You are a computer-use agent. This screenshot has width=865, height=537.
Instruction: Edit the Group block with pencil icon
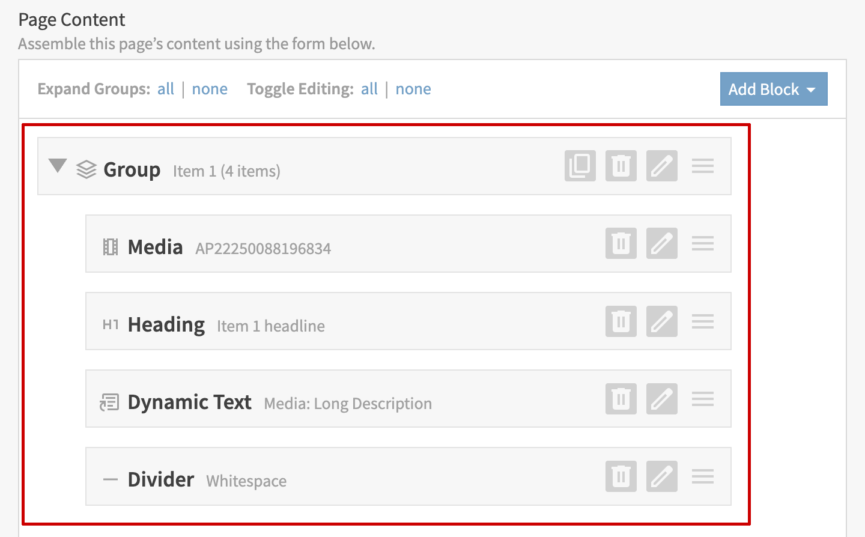661,166
